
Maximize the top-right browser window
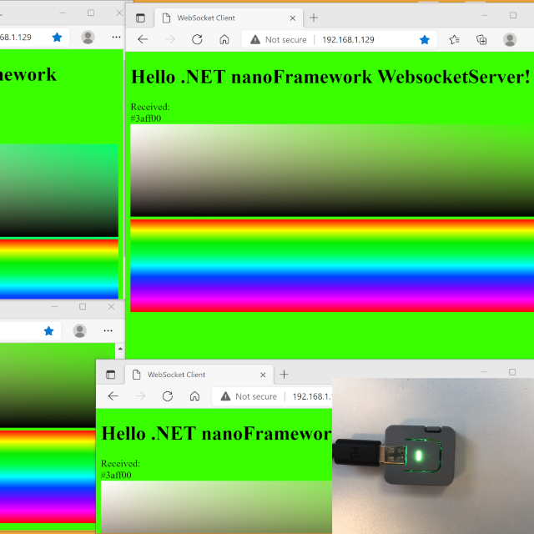(x=513, y=15)
